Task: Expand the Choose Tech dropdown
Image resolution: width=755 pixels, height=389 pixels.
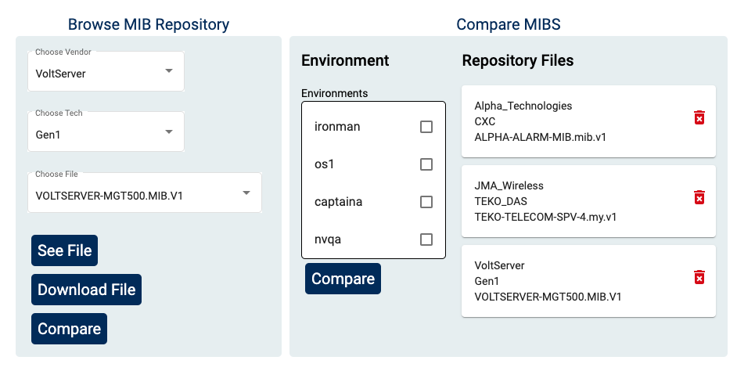Action: tap(106, 133)
